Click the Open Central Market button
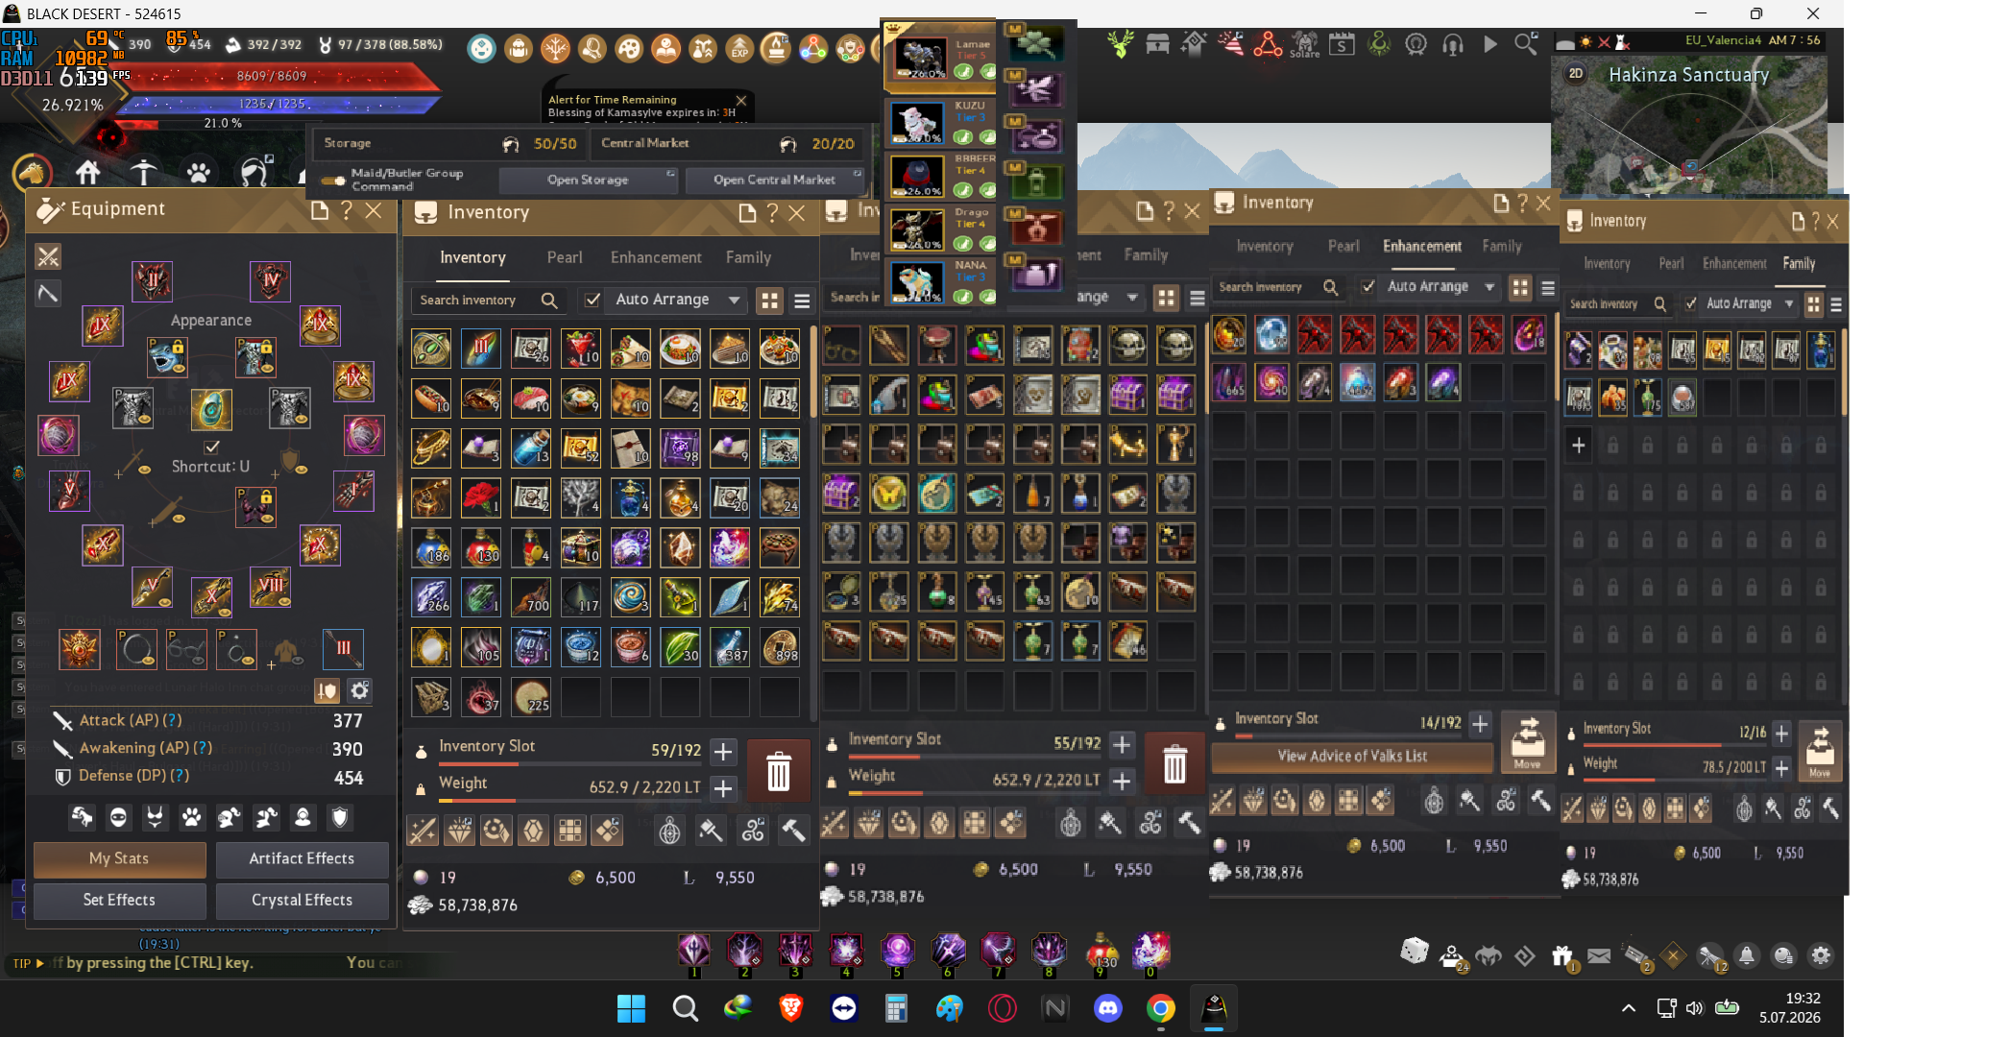Screen dimensions: 2009x1037 774,180
